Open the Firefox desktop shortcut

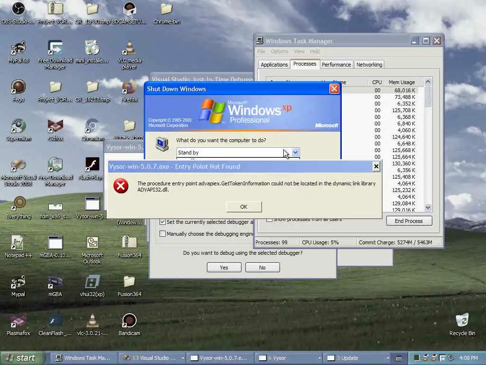[x=129, y=91]
